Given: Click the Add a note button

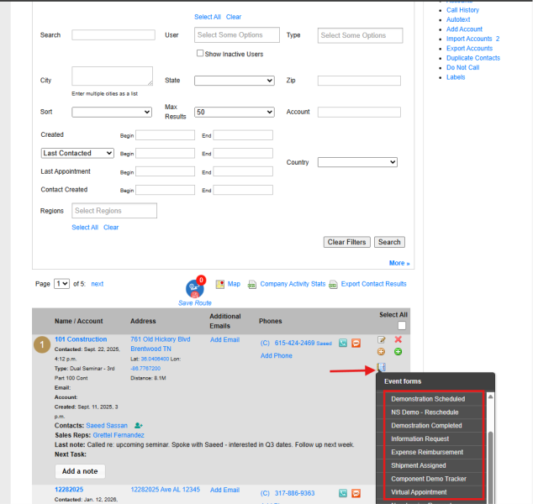Looking at the screenshot, I should pos(80,471).
